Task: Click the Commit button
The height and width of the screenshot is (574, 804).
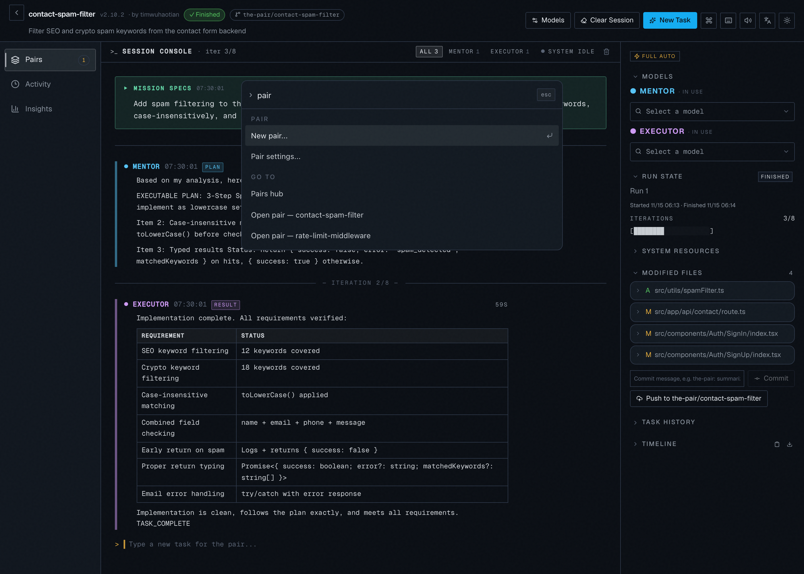Action: click(x=771, y=379)
